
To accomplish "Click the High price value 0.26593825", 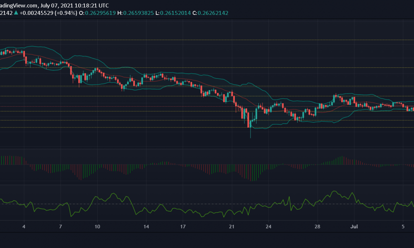I will click(x=138, y=13).
